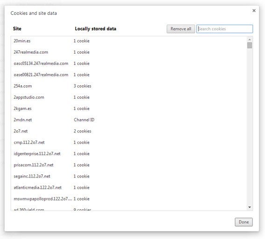Click the Locally stored data header
The width and height of the screenshot is (265, 239).
[96, 29]
